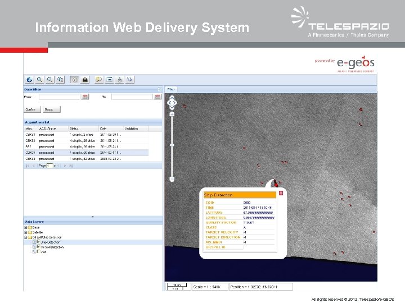Click the zoom slider minus button at bottom
Image resolution: width=405 pixels, height=303 pixels.
[172, 179]
